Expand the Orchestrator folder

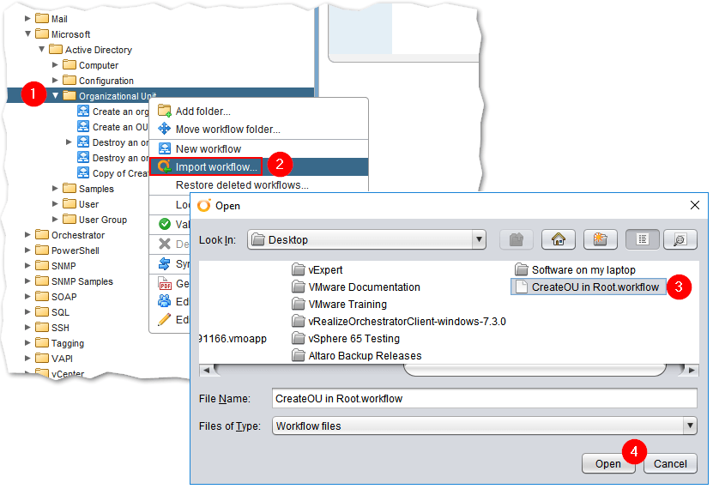click(27, 234)
